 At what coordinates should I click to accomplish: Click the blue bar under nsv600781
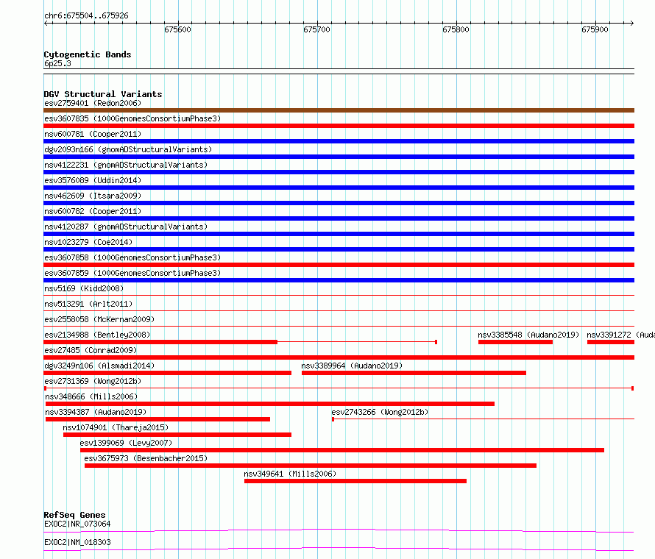[339, 141]
